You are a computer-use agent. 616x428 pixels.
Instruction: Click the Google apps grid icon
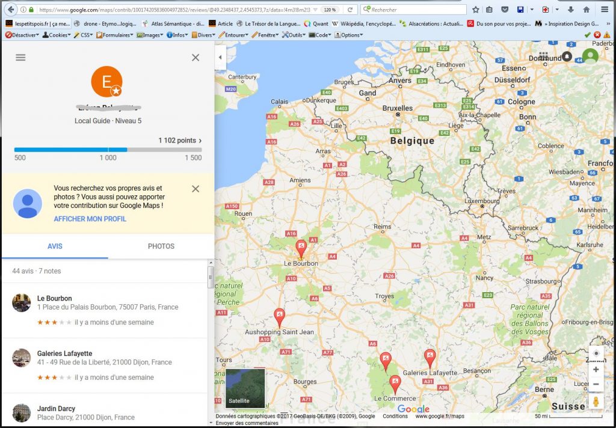click(x=544, y=57)
